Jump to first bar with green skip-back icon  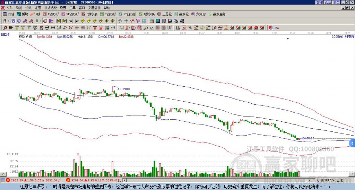pos(58,21)
